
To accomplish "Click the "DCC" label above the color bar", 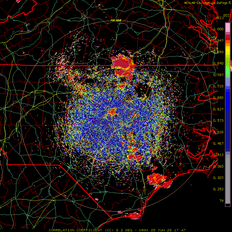I will pos(226,15).
